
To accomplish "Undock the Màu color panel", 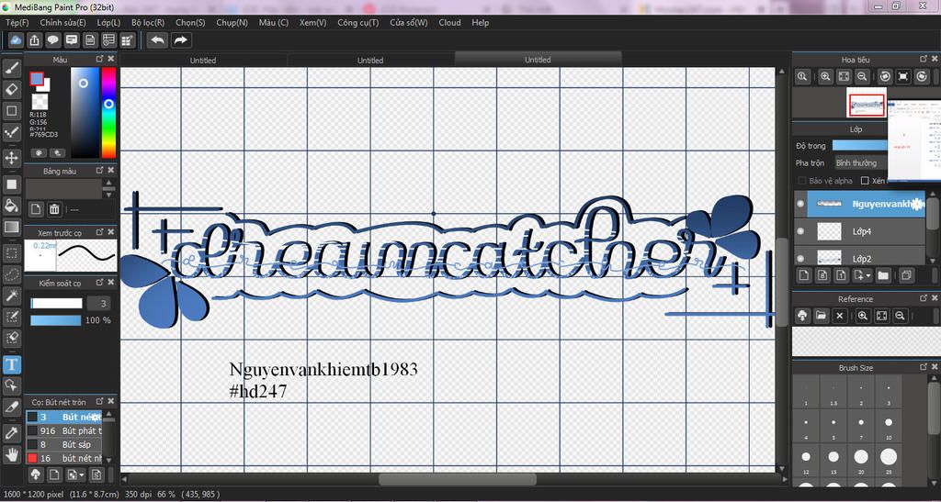I will pyautogui.click(x=100, y=59).
